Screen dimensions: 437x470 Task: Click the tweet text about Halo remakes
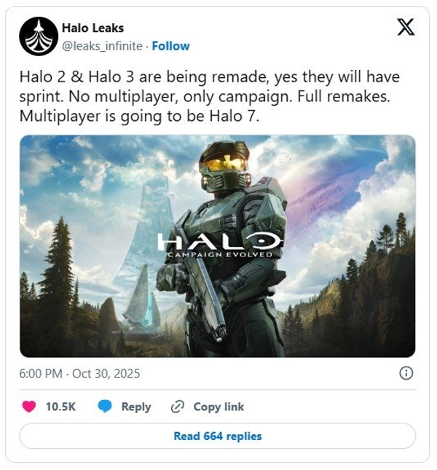pyautogui.click(x=210, y=96)
